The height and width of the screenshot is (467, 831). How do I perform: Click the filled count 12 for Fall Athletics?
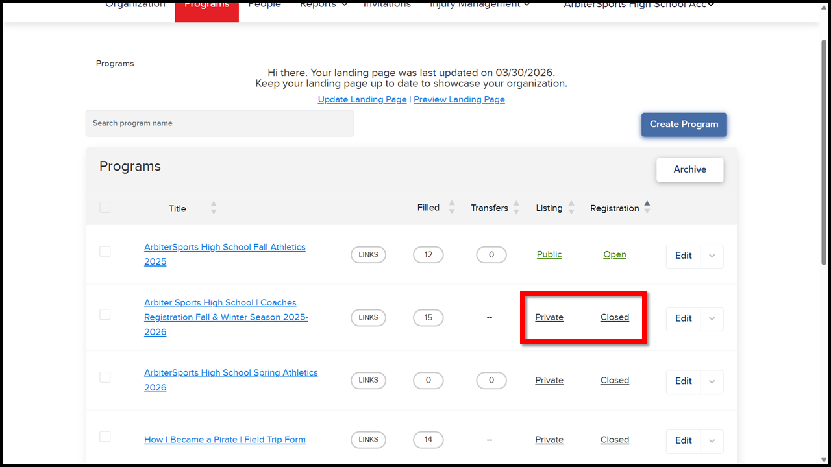click(x=428, y=255)
